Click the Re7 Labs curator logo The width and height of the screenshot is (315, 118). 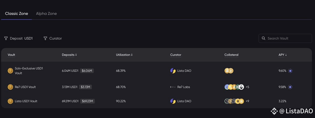click(x=173, y=87)
